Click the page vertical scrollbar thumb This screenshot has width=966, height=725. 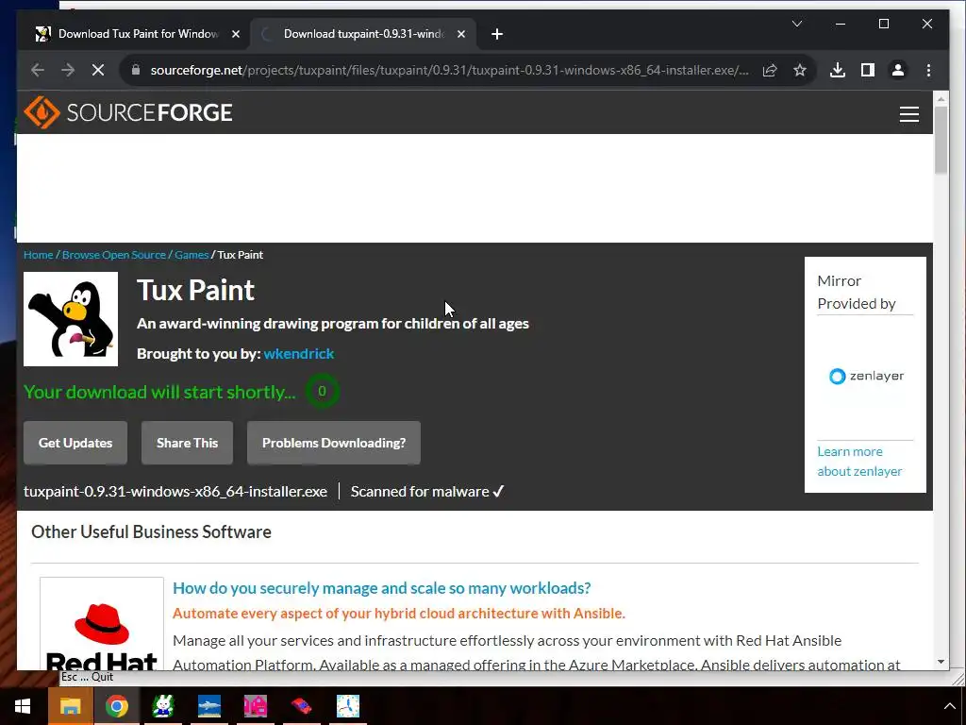click(x=941, y=140)
